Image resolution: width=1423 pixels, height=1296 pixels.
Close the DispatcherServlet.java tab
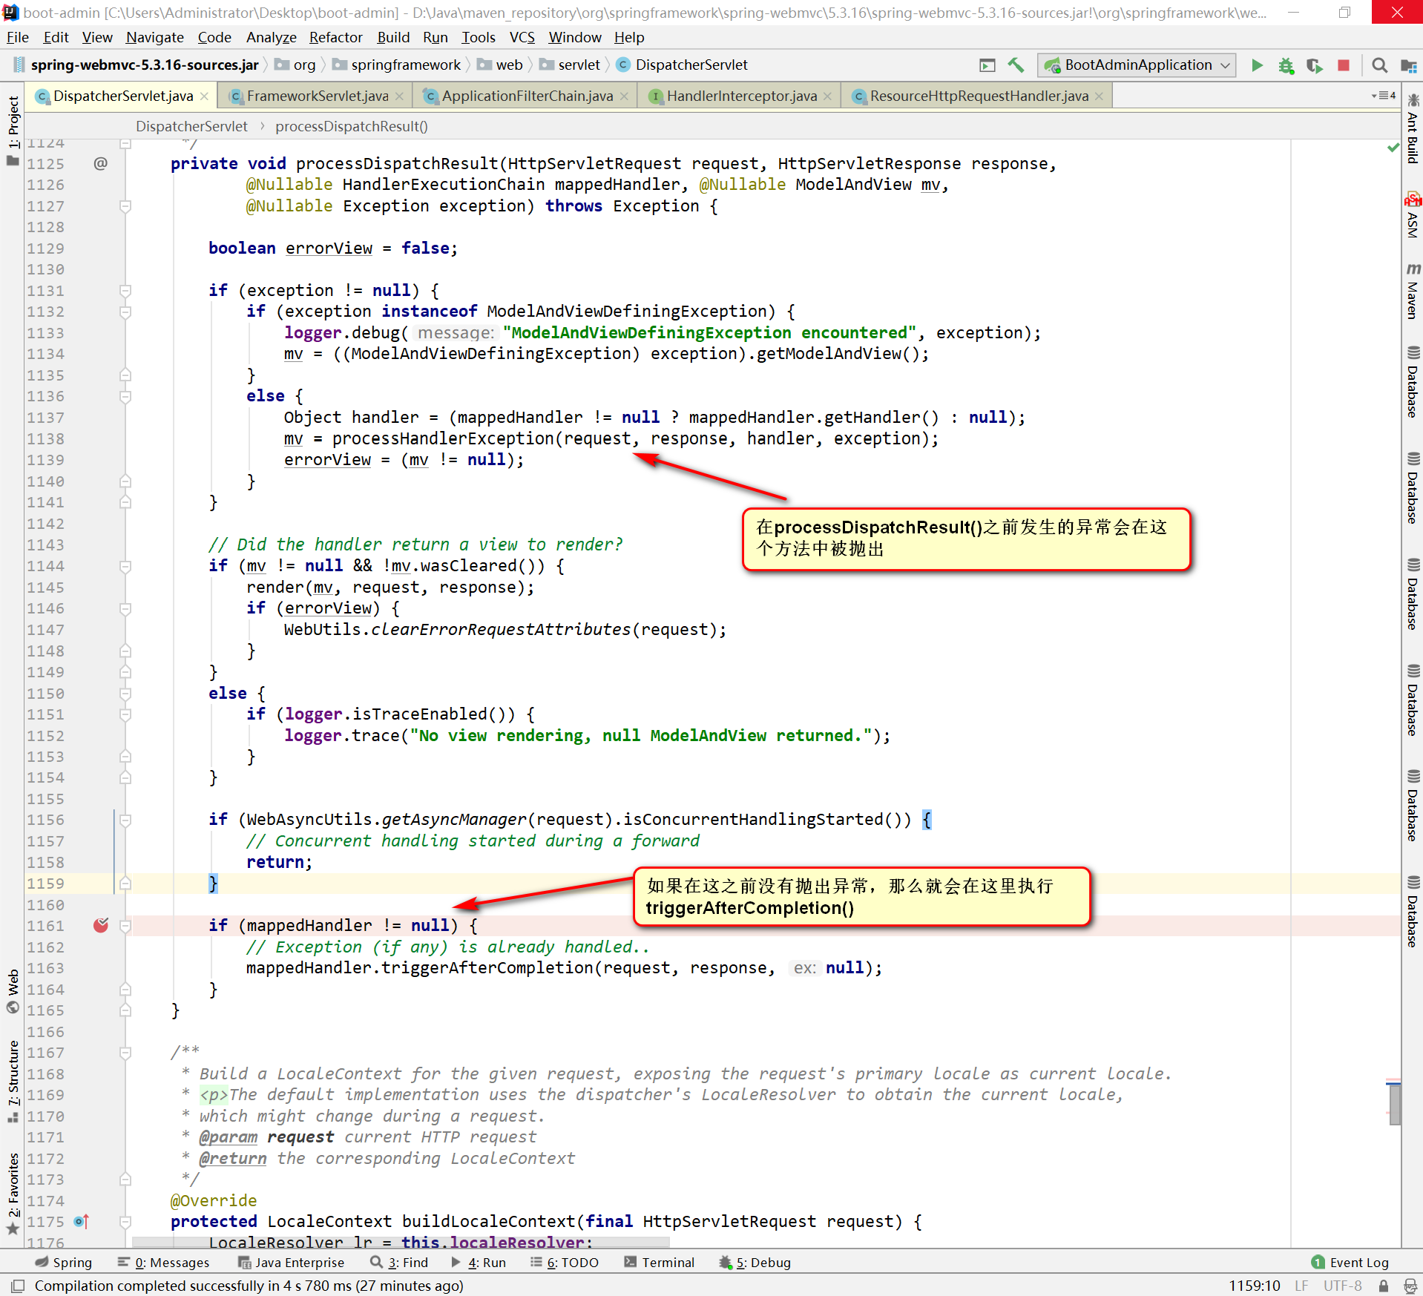point(204,96)
